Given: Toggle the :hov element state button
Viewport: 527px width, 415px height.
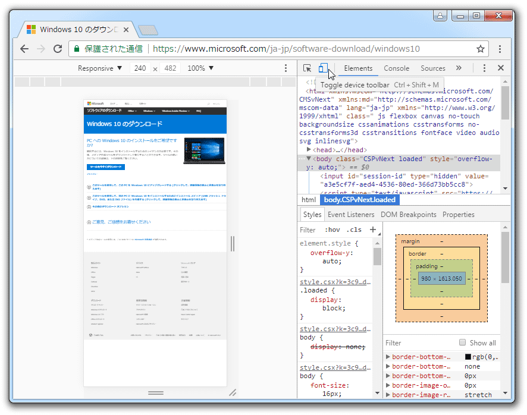Looking at the screenshot, I should click(332, 230).
